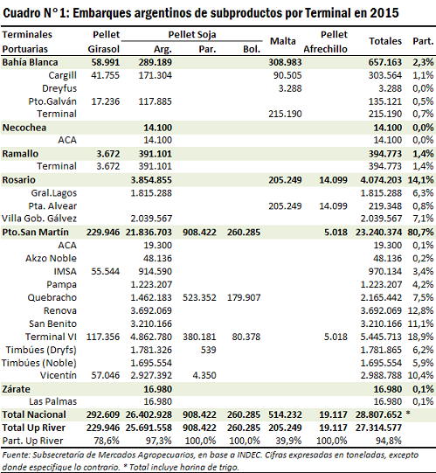This screenshot has height=473, width=436.
Task: Click the Total Up River row label
Action: (34, 428)
